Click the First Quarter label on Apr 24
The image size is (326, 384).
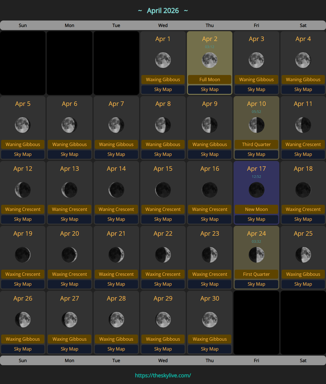click(x=256, y=274)
